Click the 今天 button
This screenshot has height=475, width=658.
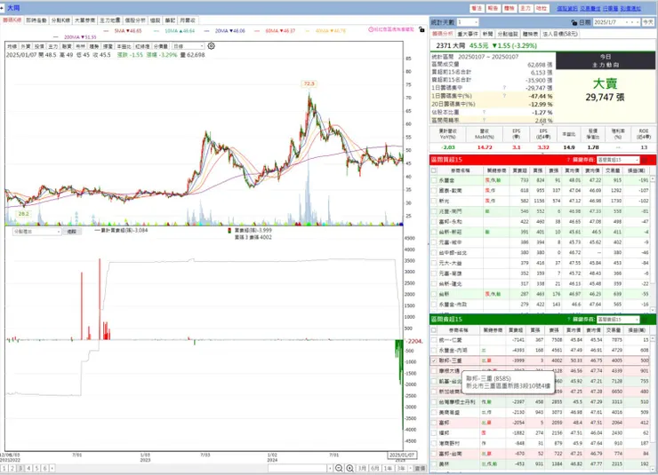[x=648, y=22]
